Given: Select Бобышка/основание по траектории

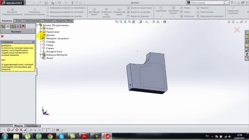Looking at the screenshot, I should tap(66, 8).
